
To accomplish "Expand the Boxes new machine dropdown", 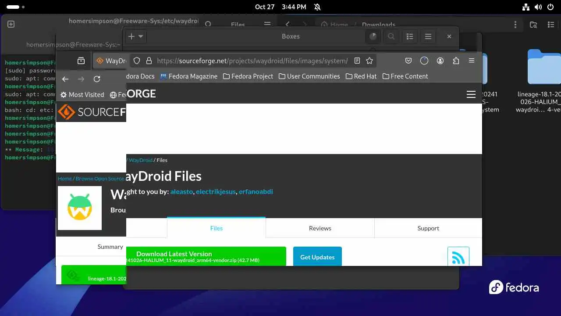I will coord(141,36).
